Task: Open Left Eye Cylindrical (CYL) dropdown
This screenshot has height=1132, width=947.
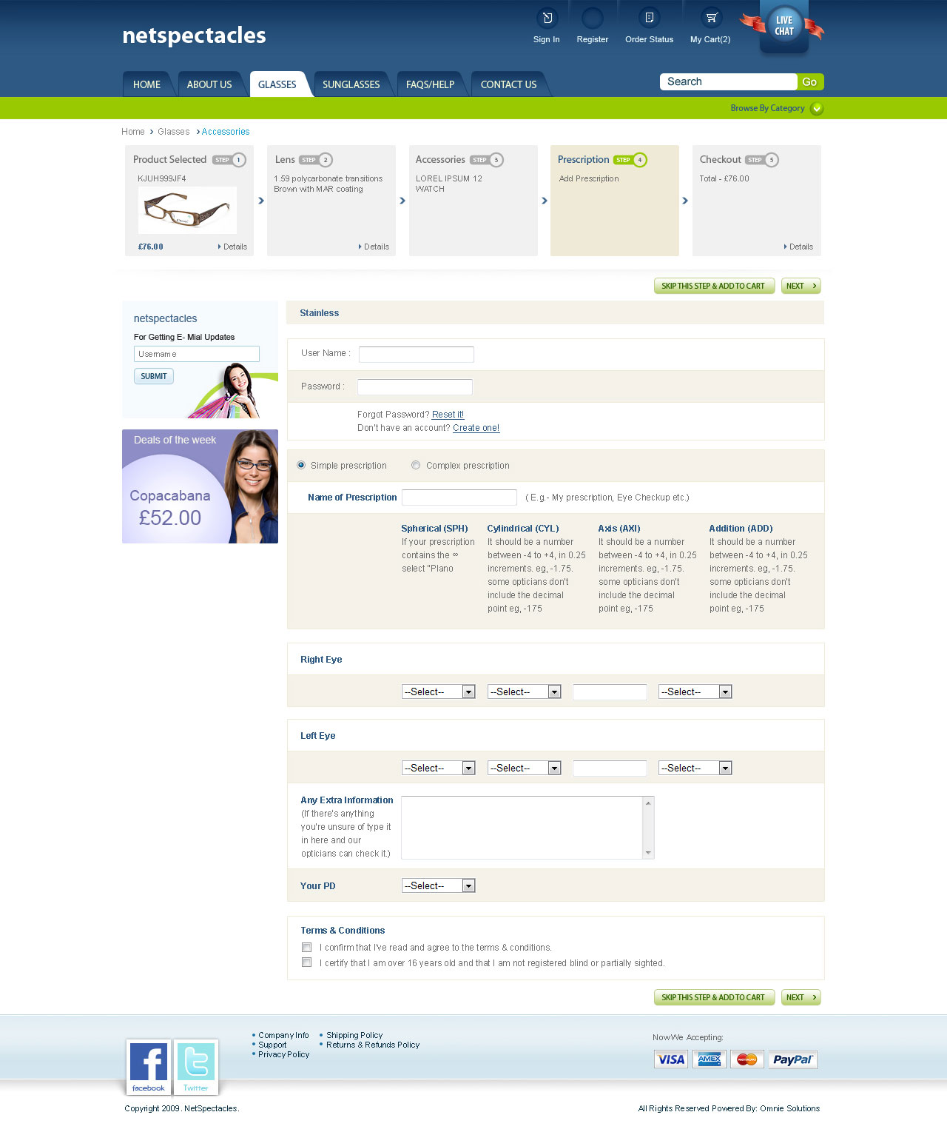Action: point(524,768)
